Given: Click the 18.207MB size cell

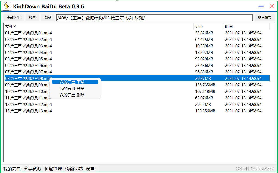Looking at the screenshot, I should coord(204,53).
